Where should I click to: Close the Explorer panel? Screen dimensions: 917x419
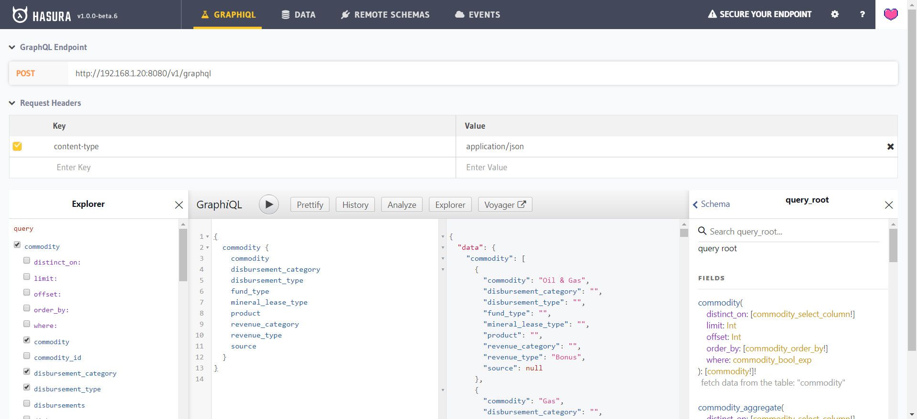(x=179, y=205)
